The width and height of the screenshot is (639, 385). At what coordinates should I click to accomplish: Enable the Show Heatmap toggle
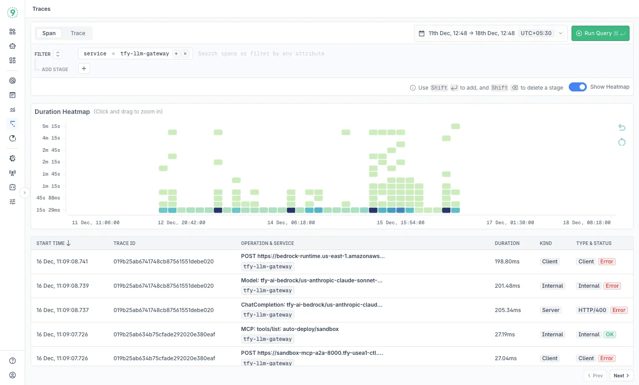578,86
